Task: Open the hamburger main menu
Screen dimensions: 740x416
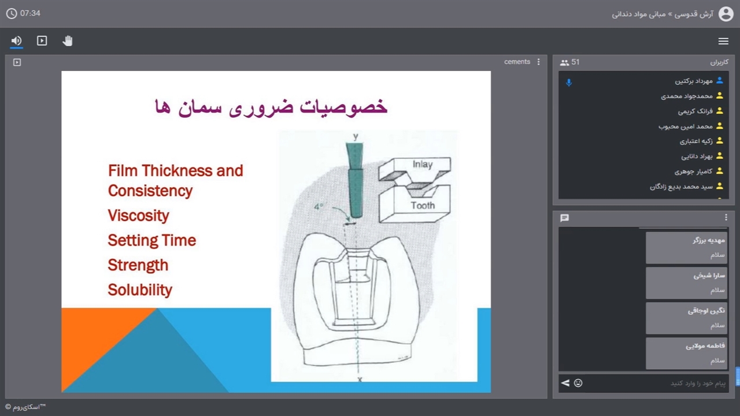Action: 723,41
